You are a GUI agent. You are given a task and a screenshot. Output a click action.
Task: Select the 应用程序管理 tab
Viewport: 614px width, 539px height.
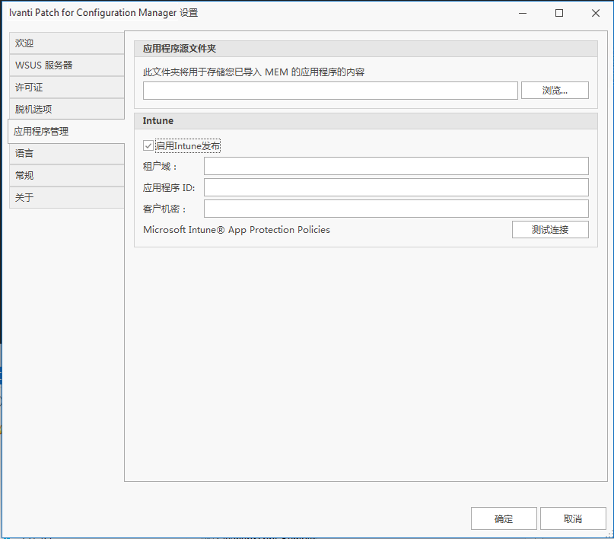[66, 132]
